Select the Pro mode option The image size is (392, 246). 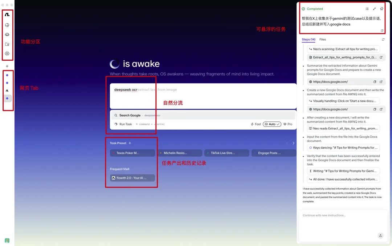click(288, 124)
